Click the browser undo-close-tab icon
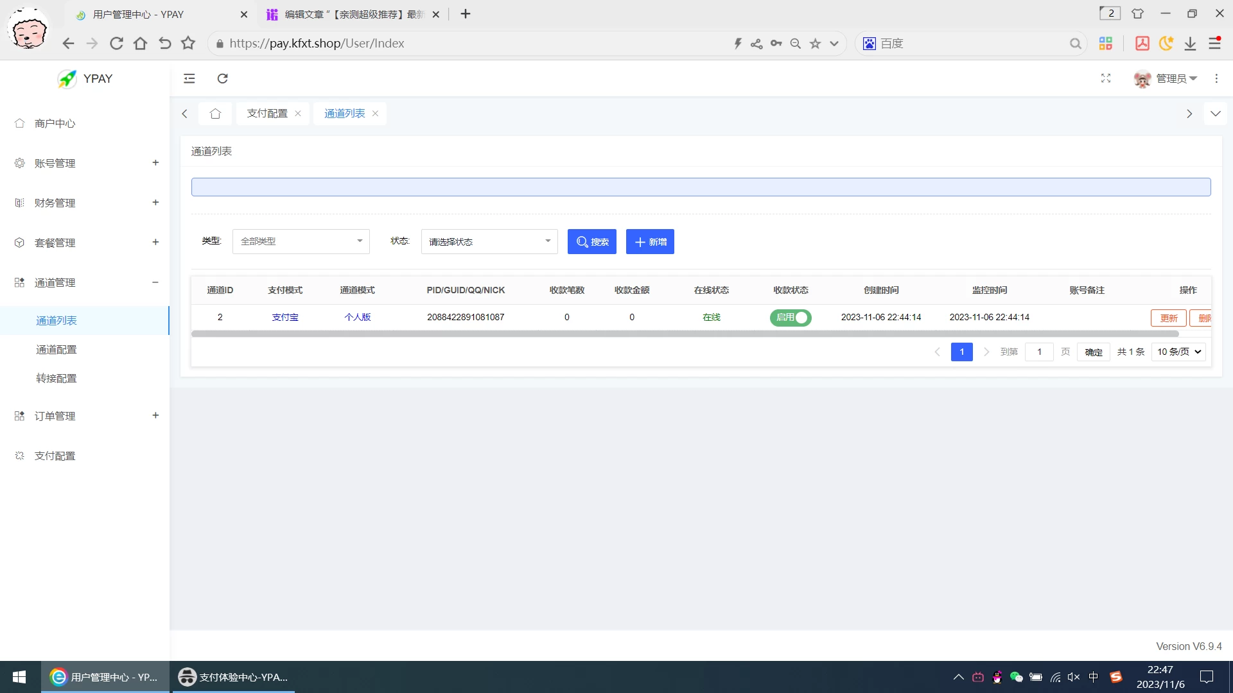Screen dimensions: 1233x693 coord(164,43)
